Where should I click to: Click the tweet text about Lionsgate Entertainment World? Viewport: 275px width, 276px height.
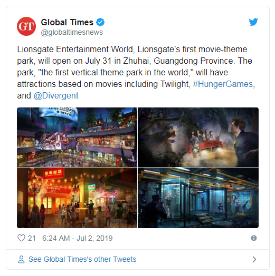136,72
